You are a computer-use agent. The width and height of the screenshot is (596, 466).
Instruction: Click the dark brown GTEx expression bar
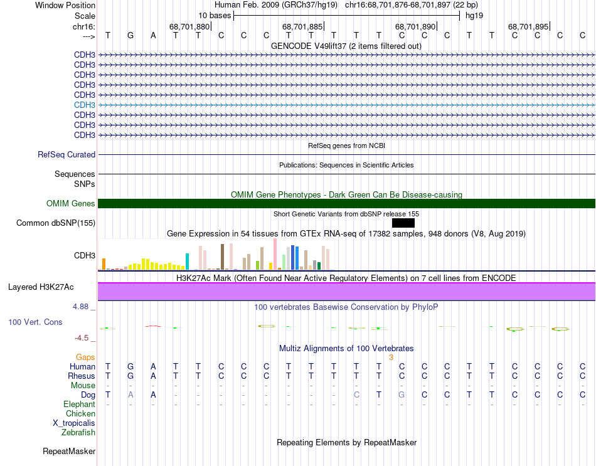(x=222, y=257)
